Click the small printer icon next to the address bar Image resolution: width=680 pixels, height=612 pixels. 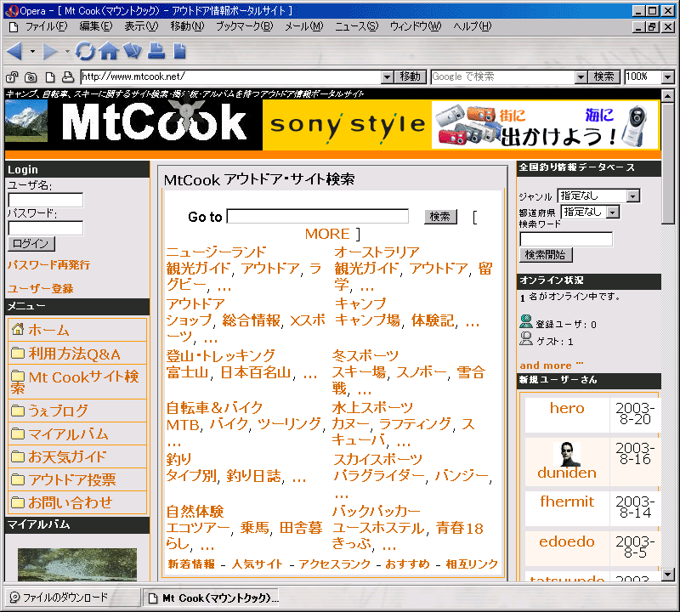point(68,77)
